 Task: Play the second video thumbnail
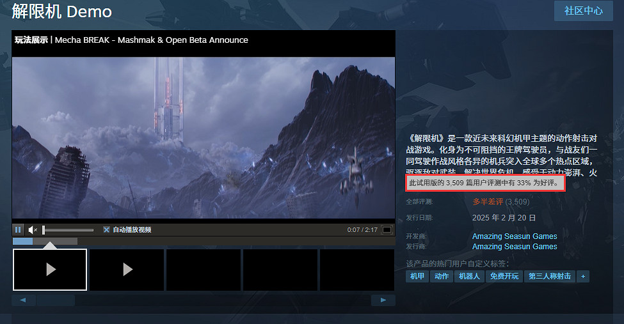pyautogui.click(x=127, y=270)
